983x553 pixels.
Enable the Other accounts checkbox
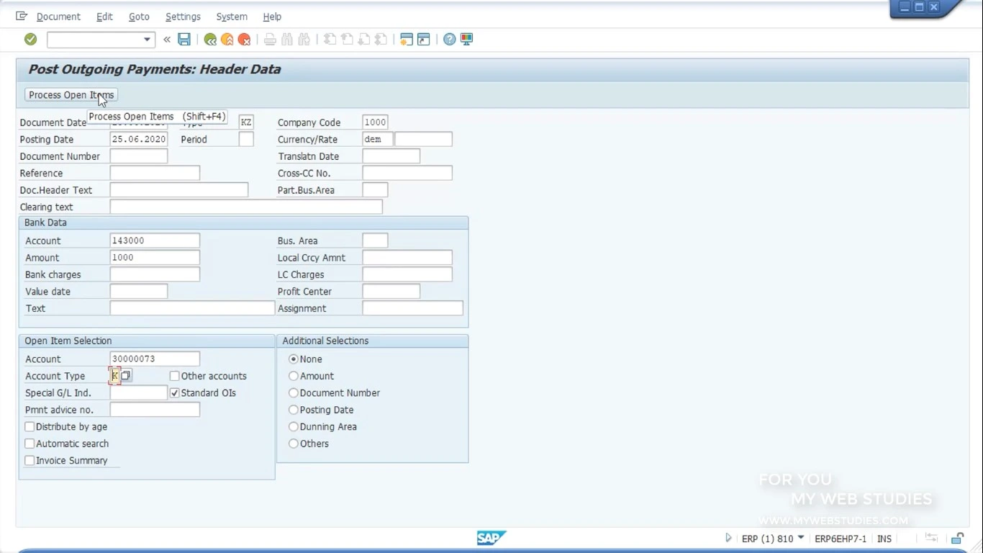coord(174,376)
